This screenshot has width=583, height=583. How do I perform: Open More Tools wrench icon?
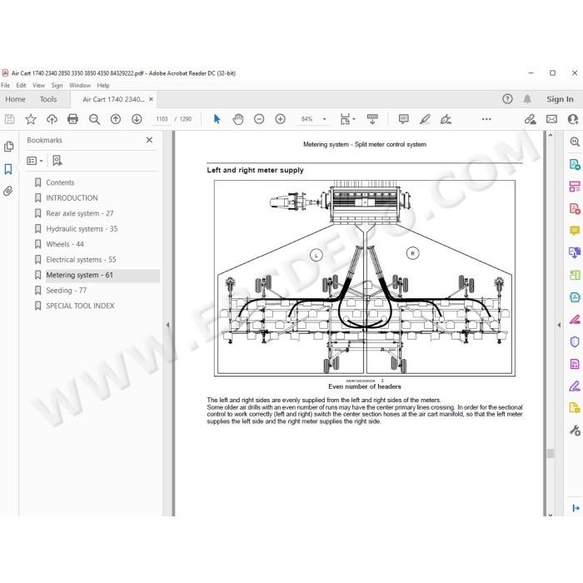[575, 431]
